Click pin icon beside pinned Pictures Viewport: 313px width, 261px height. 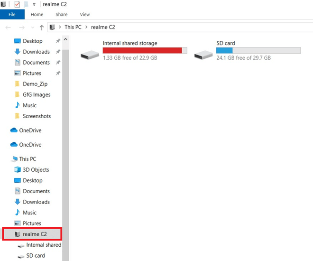pyautogui.click(x=58, y=73)
